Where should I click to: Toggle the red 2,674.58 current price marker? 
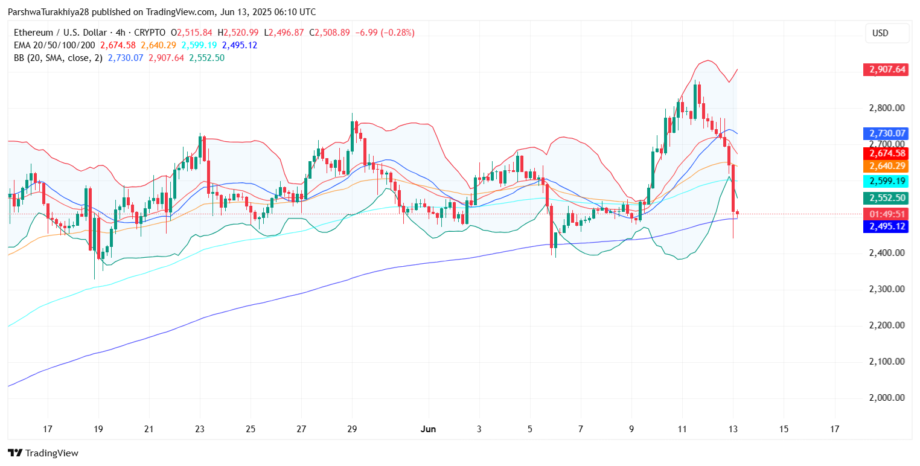pos(885,154)
